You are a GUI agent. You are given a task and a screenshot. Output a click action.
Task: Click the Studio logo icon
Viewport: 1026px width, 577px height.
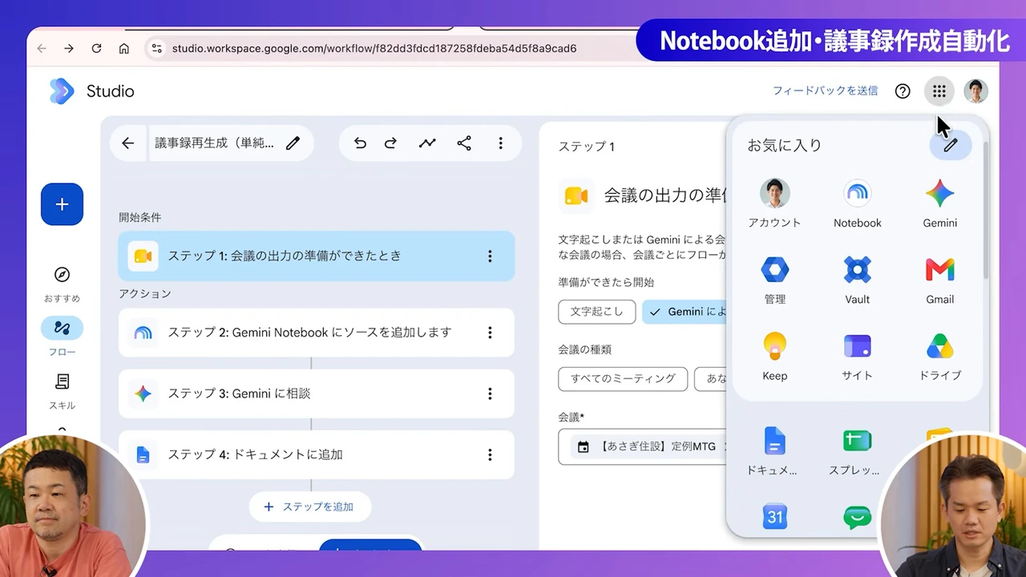pyautogui.click(x=62, y=91)
